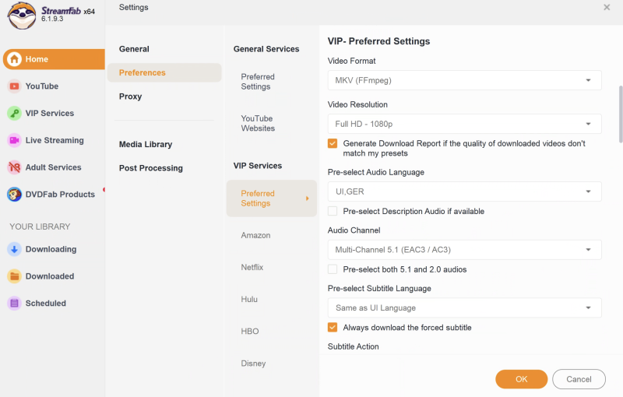The image size is (623, 397).
Task: Show the Downloading library icon
Action: (14, 249)
